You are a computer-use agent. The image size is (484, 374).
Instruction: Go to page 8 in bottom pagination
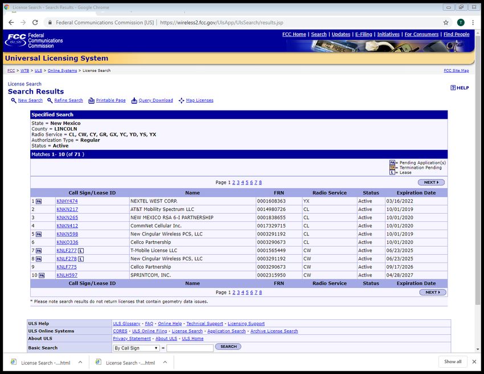tap(261, 292)
